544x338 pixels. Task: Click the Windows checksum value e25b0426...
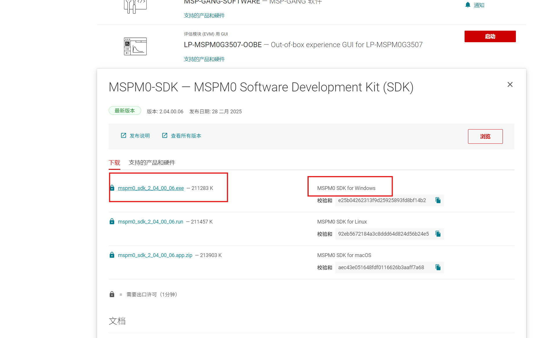[x=382, y=200]
